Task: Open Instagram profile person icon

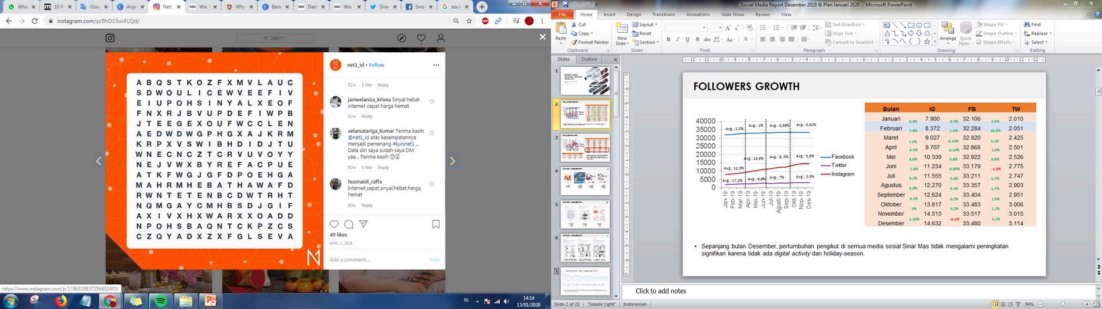Action: [x=440, y=38]
